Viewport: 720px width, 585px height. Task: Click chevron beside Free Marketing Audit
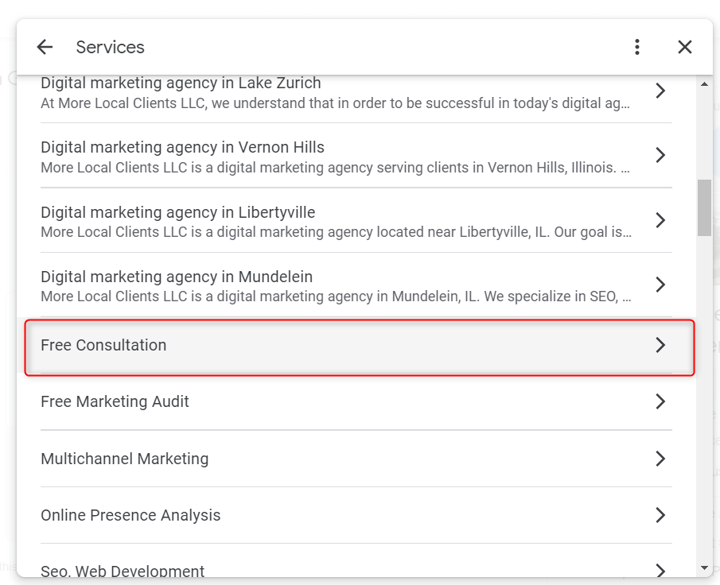coord(660,401)
